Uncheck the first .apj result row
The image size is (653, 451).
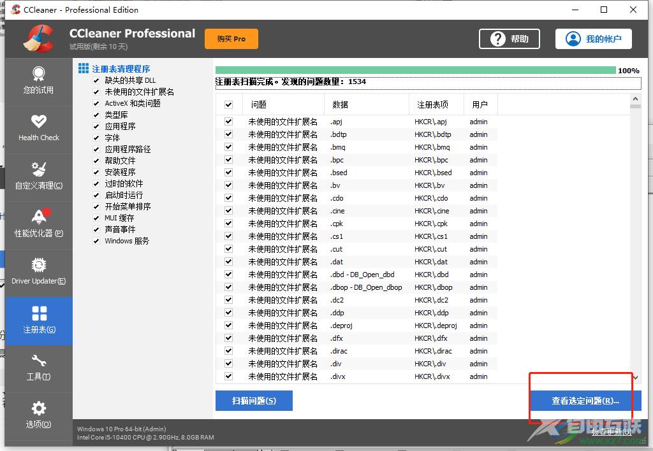[x=228, y=122]
